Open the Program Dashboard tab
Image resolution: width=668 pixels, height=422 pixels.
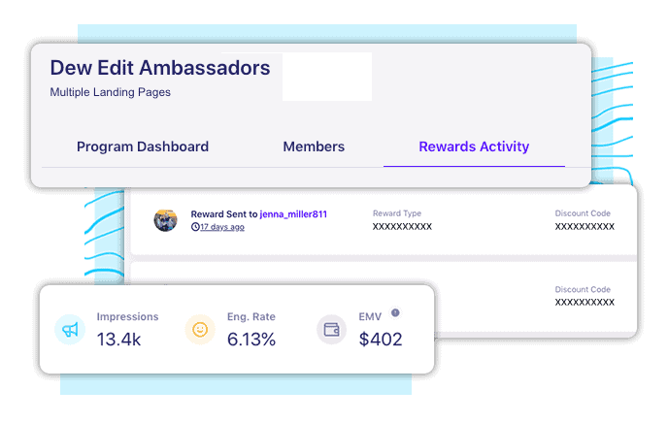143,146
